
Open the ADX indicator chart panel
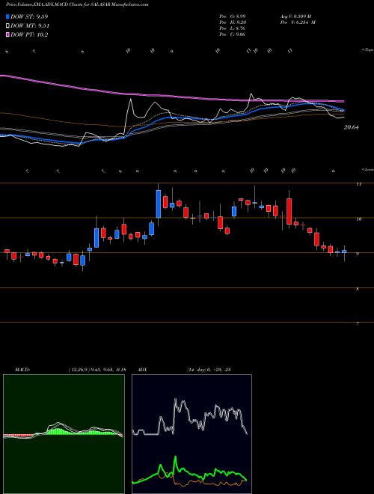pos(191,434)
